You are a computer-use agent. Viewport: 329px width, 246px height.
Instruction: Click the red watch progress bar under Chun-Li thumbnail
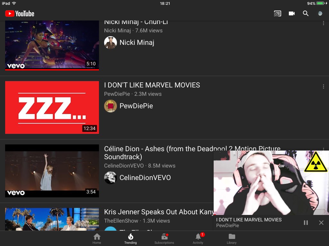coord(52,70)
